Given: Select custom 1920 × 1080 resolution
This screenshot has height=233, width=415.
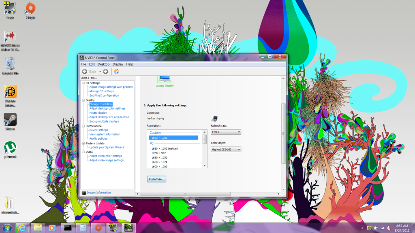Looking at the screenshot, I should (x=173, y=138).
